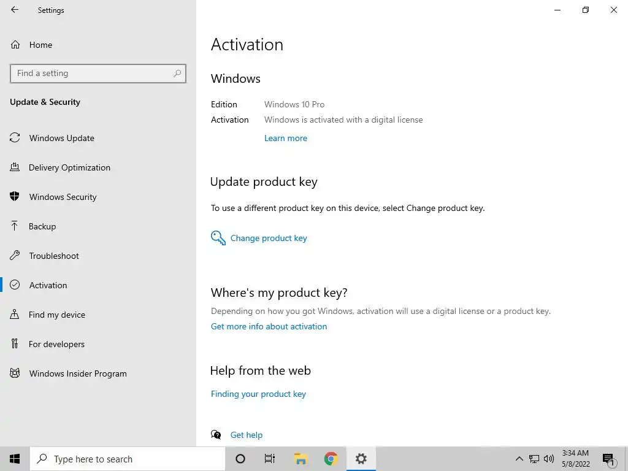The width and height of the screenshot is (628, 471).
Task: Click the Update & Security heading
Action: pyautogui.click(x=45, y=102)
